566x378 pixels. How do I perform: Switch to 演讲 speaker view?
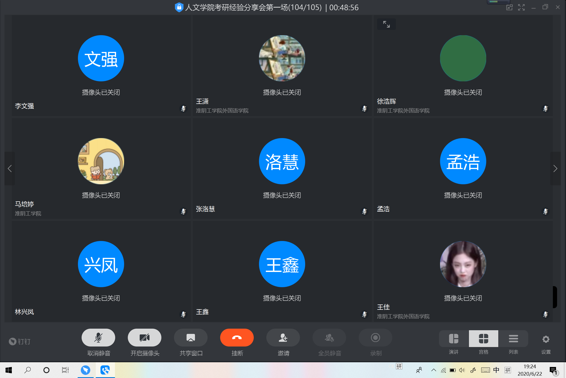tap(453, 339)
